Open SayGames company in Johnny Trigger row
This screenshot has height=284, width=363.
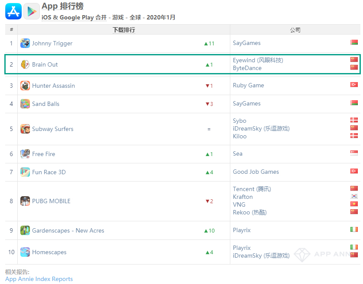pyautogui.click(x=246, y=43)
